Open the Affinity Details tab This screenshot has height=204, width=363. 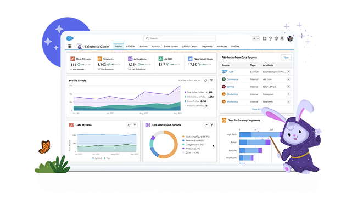190,46
